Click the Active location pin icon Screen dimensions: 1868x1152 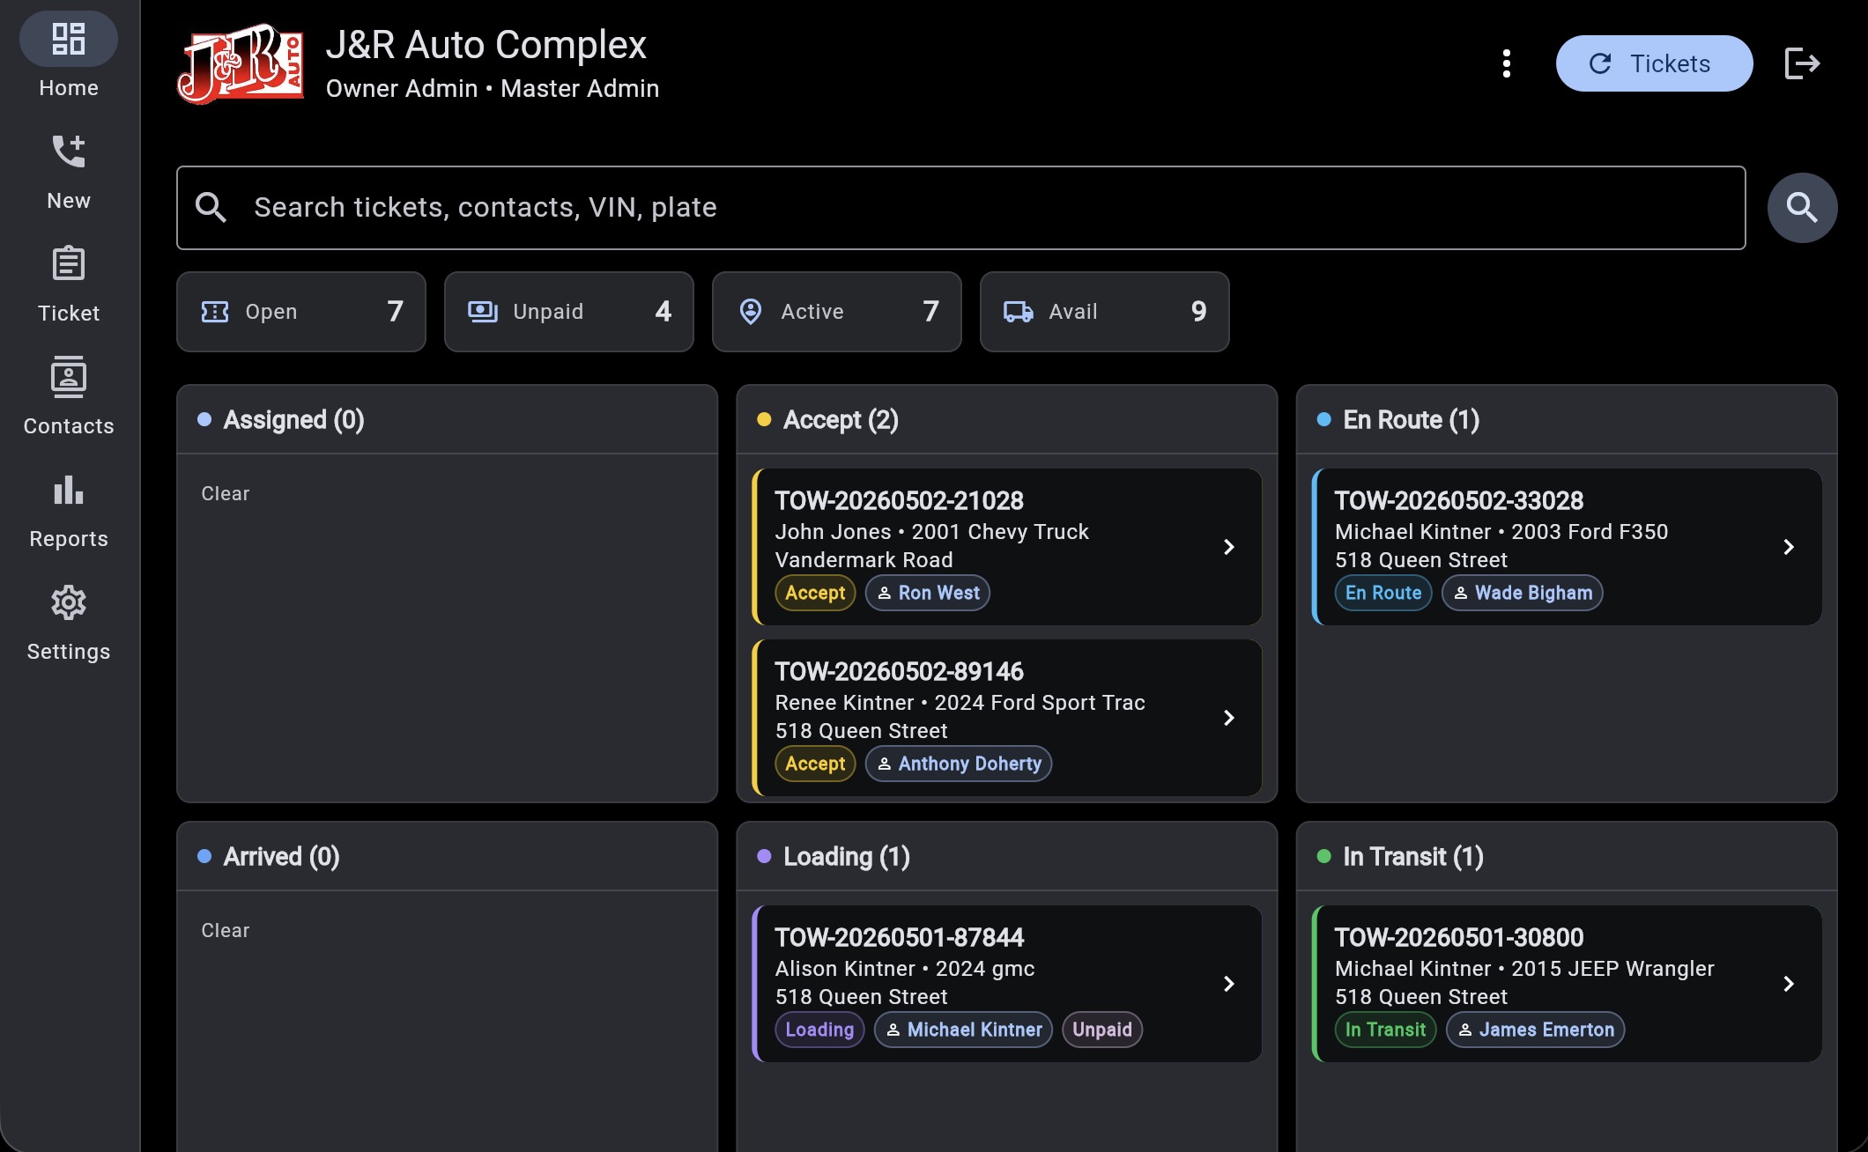(751, 312)
